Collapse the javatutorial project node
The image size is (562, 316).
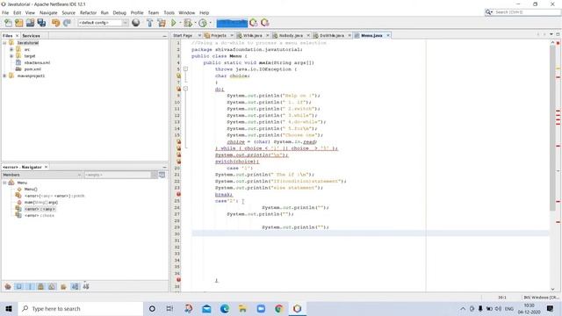pos(4,43)
